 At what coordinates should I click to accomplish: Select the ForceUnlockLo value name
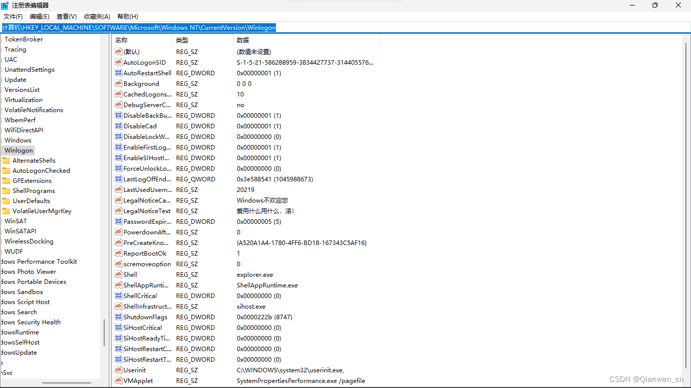[147, 169]
